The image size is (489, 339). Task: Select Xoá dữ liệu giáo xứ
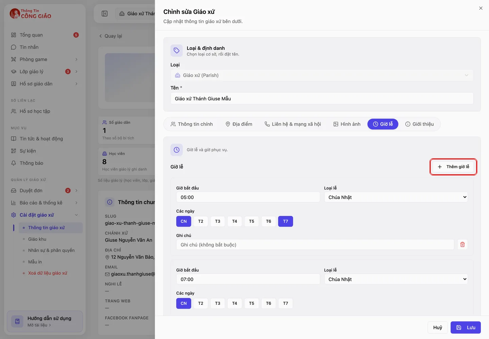(48, 273)
